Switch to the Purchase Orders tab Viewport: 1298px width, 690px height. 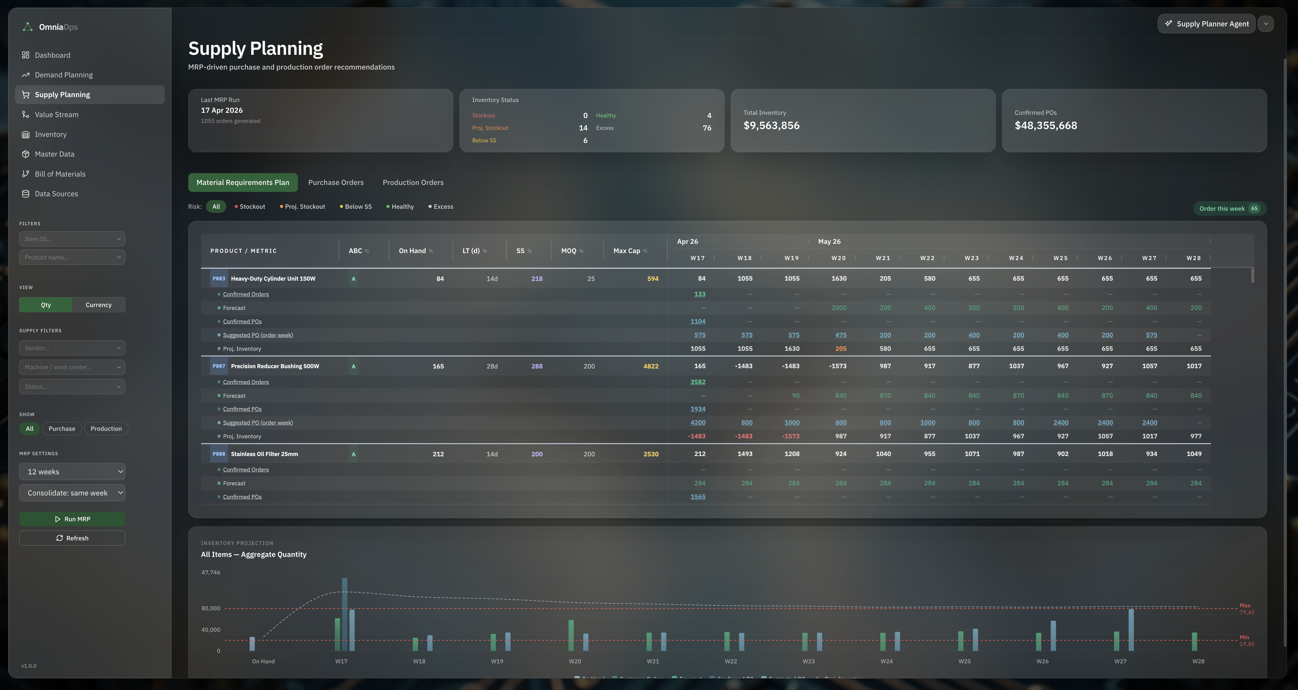click(x=336, y=182)
